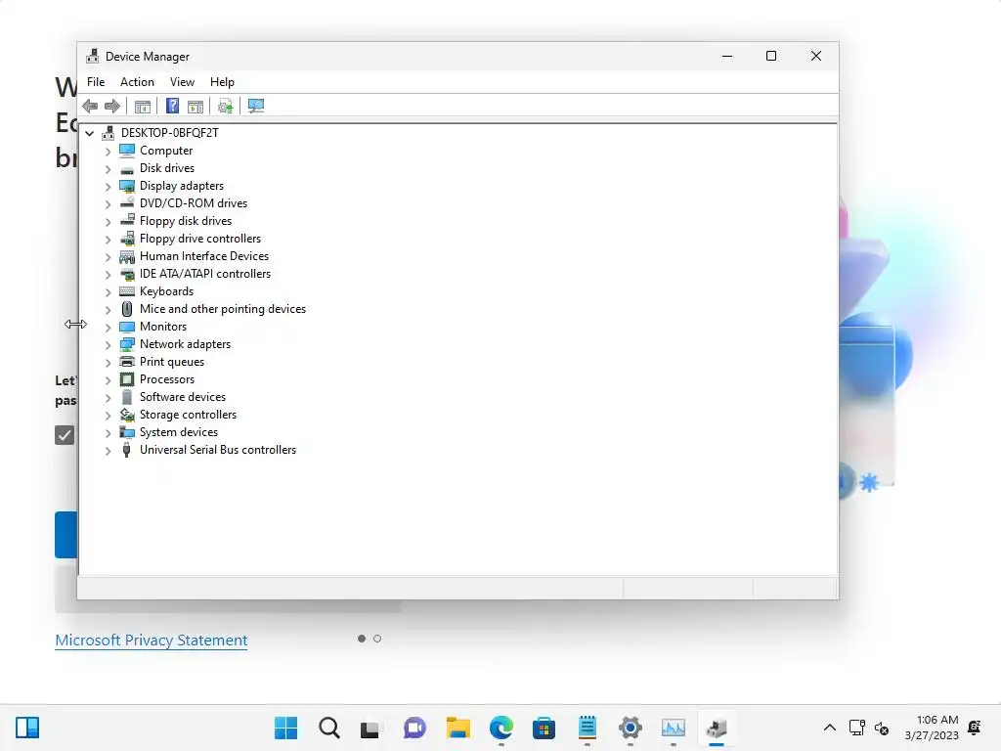Expand the Monitors category
The height and width of the screenshot is (751, 1001).
point(108,327)
